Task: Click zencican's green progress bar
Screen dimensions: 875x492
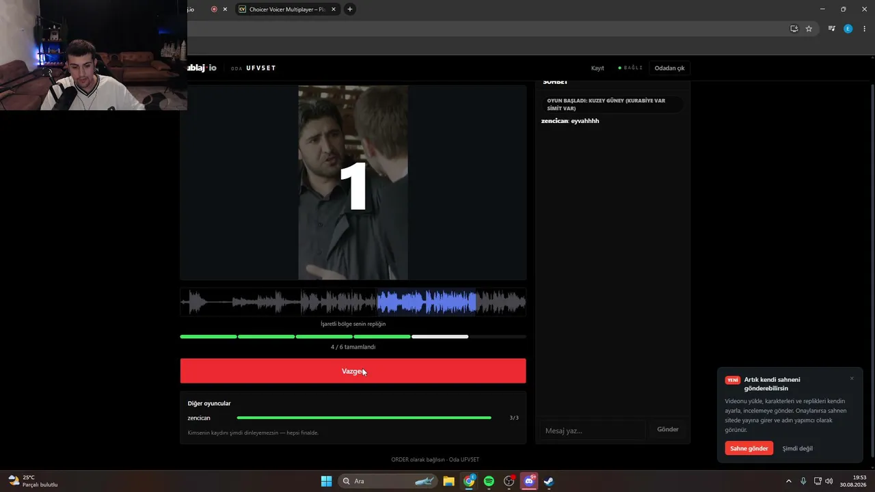Action: click(364, 418)
